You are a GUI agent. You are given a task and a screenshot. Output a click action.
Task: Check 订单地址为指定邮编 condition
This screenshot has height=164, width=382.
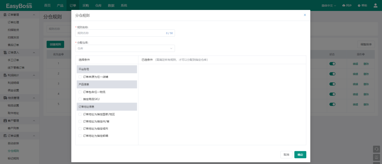coord(80,136)
